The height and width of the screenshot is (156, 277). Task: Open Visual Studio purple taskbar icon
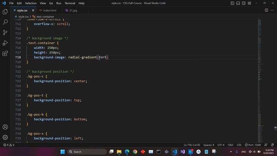pyautogui.click(x=183, y=152)
